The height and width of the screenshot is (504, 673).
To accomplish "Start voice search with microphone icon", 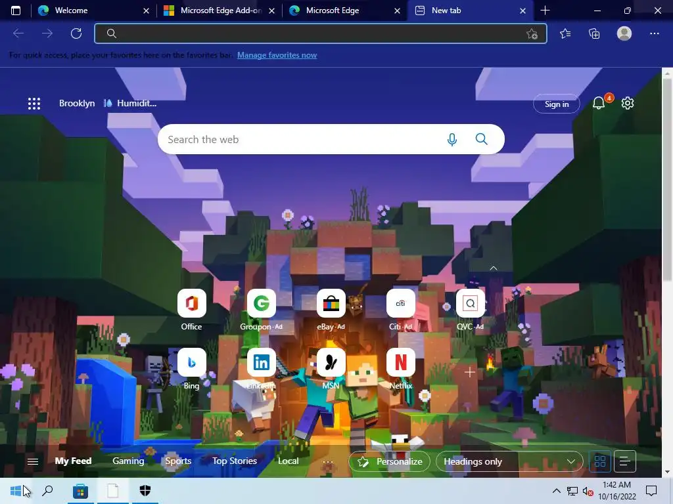I will coord(452,139).
